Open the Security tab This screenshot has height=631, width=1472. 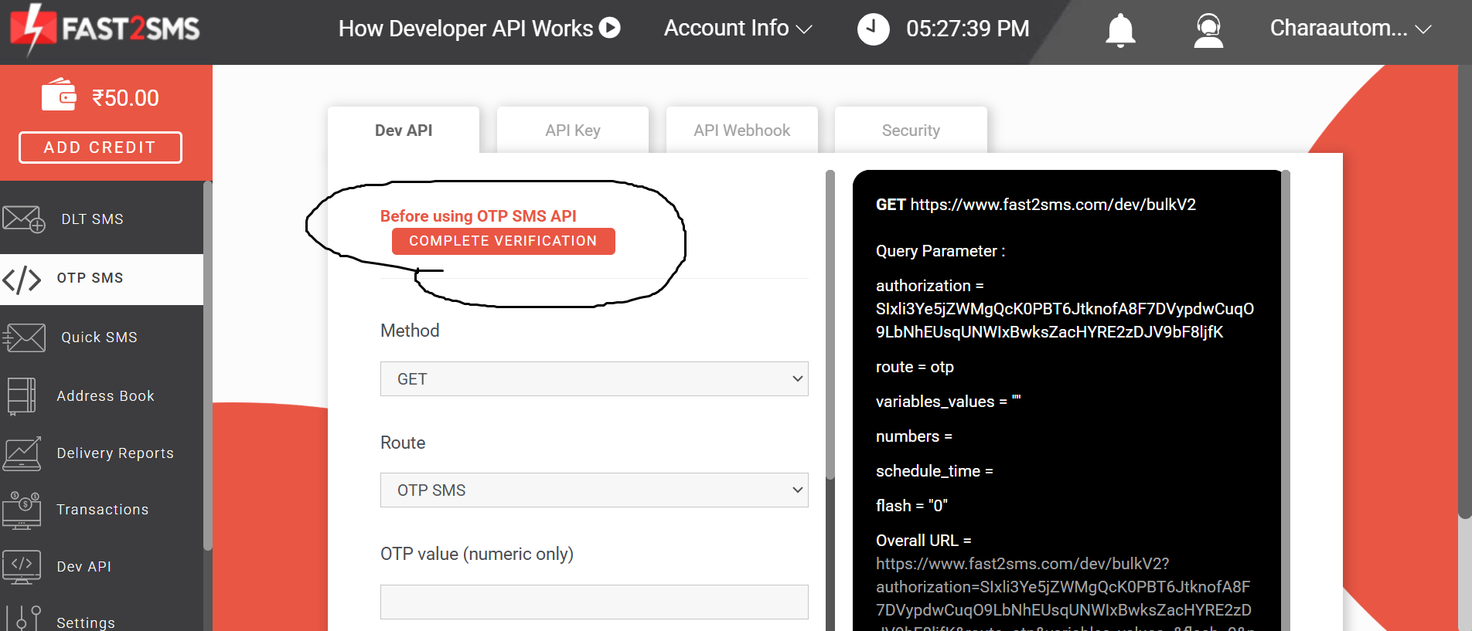[911, 131]
